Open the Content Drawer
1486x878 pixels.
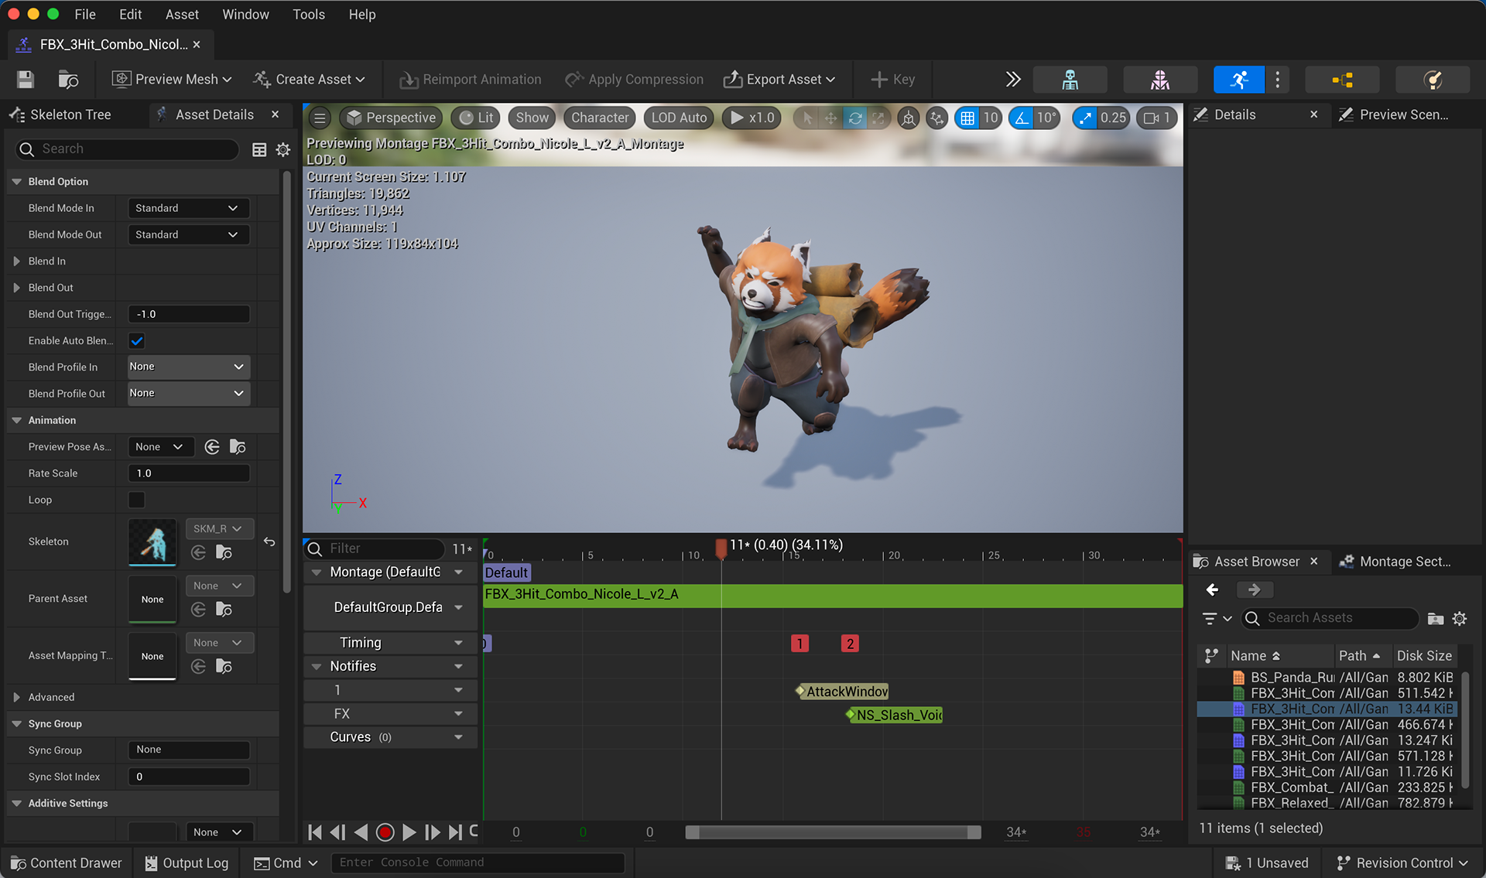click(x=67, y=863)
